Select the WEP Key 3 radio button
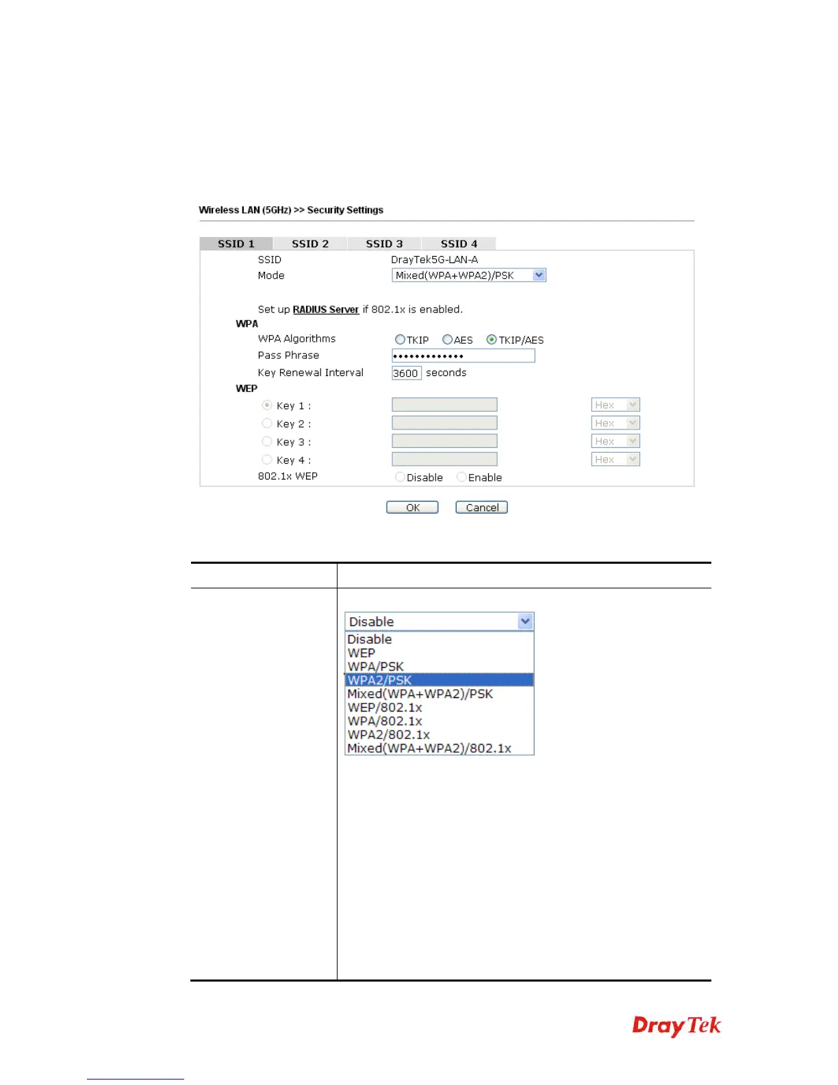Screen dimensions: 838x1085 click(267, 442)
